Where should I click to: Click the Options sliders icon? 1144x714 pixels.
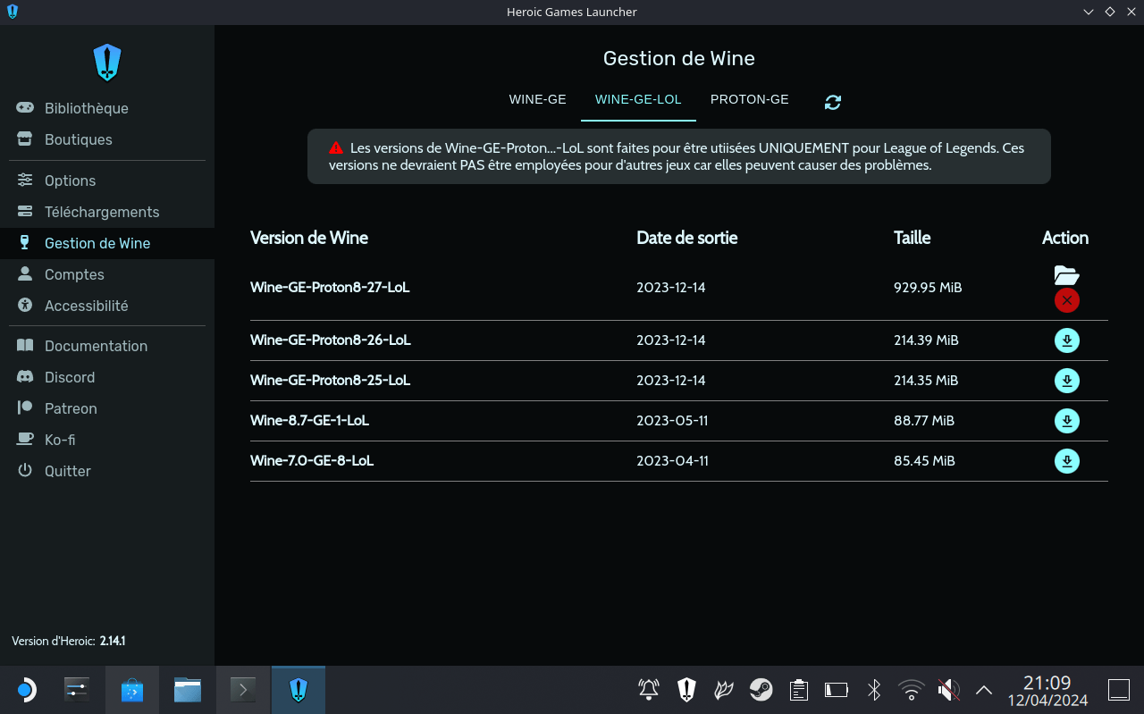[x=26, y=181]
